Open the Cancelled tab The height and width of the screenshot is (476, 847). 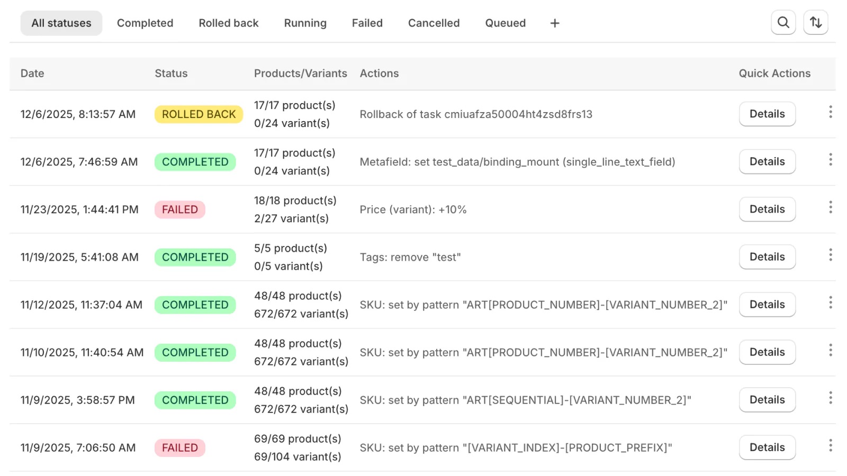[x=434, y=23]
